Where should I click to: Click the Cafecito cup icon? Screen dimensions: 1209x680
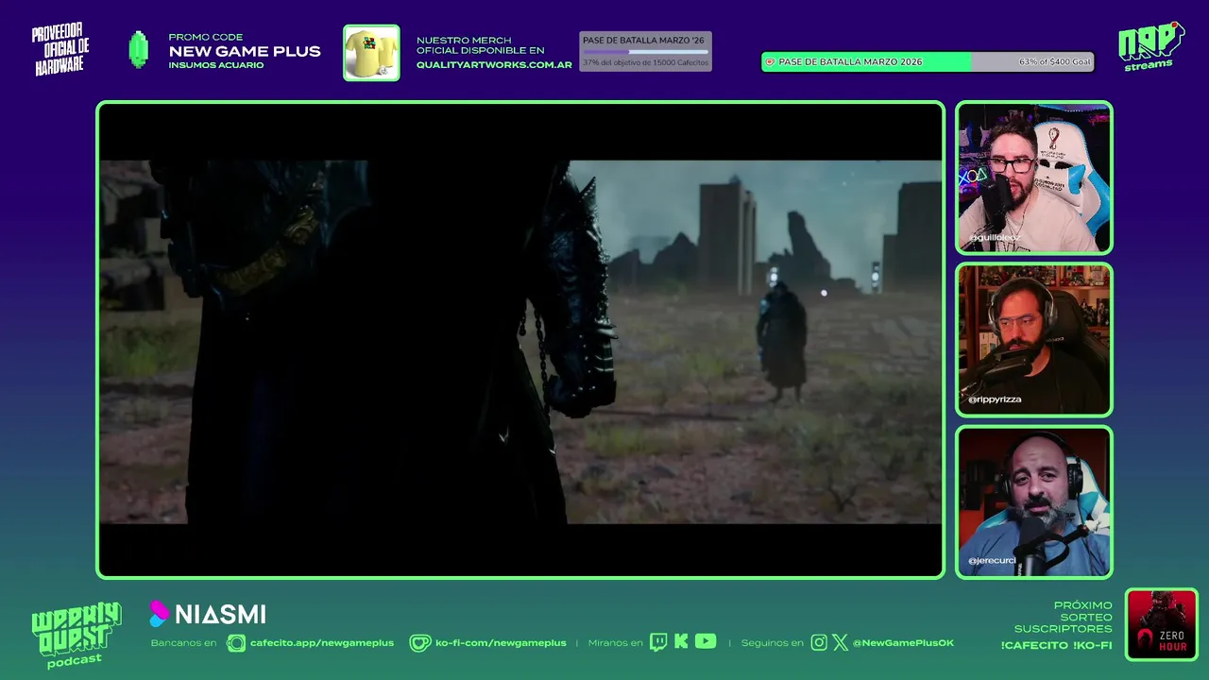click(236, 643)
